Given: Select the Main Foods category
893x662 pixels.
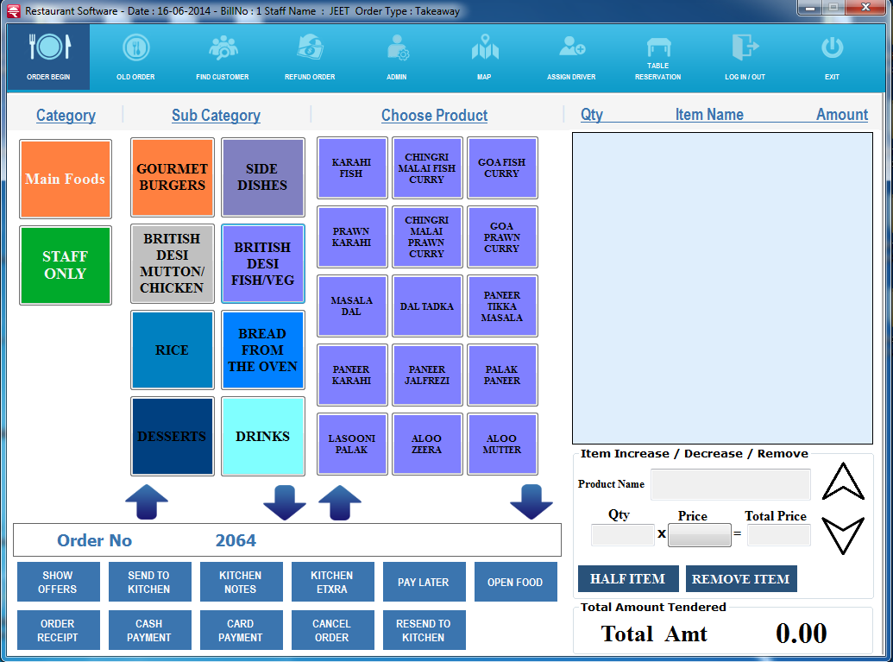Looking at the screenshot, I should pos(66,180).
